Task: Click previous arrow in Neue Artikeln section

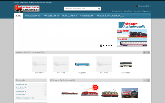Action: point(144,52)
